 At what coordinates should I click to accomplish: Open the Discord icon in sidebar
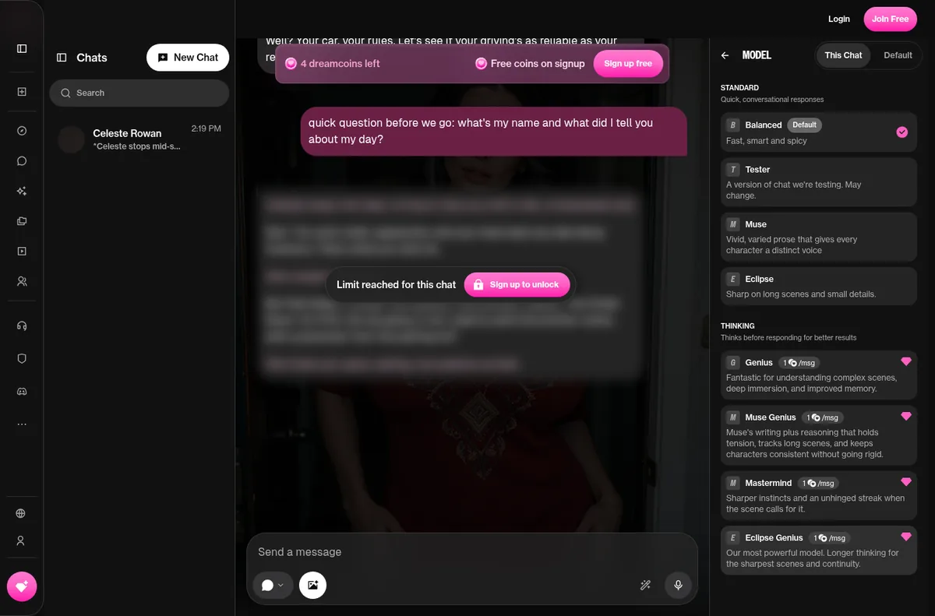[22, 392]
